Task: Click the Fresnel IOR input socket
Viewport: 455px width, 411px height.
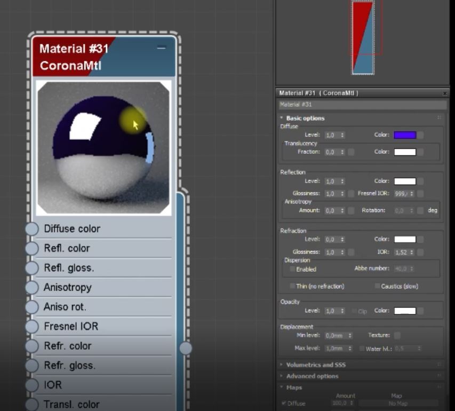Action: coord(32,326)
